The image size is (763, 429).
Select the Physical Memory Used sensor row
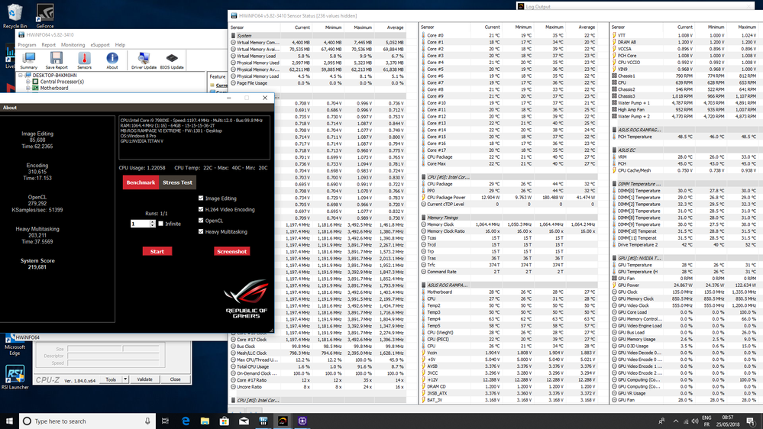318,63
